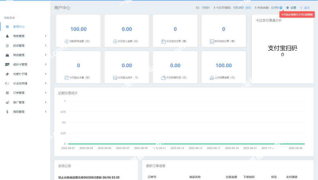This screenshot has width=318, height=180.
Task: Expand the 订单管理 submenu chevron
Action: pyautogui.click(x=46, y=93)
